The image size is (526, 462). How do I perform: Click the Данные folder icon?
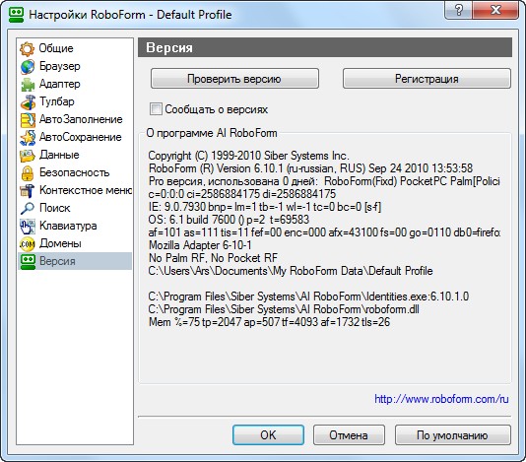pos(27,156)
